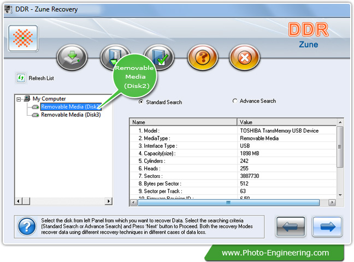Click the '1898 MB' value cell
The height and width of the screenshot is (262, 354).
pos(250,153)
